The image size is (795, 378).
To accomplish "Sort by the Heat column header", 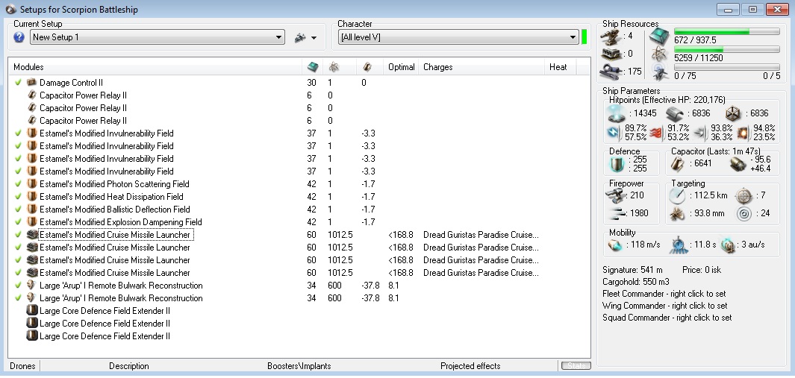I will (x=558, y=67).
